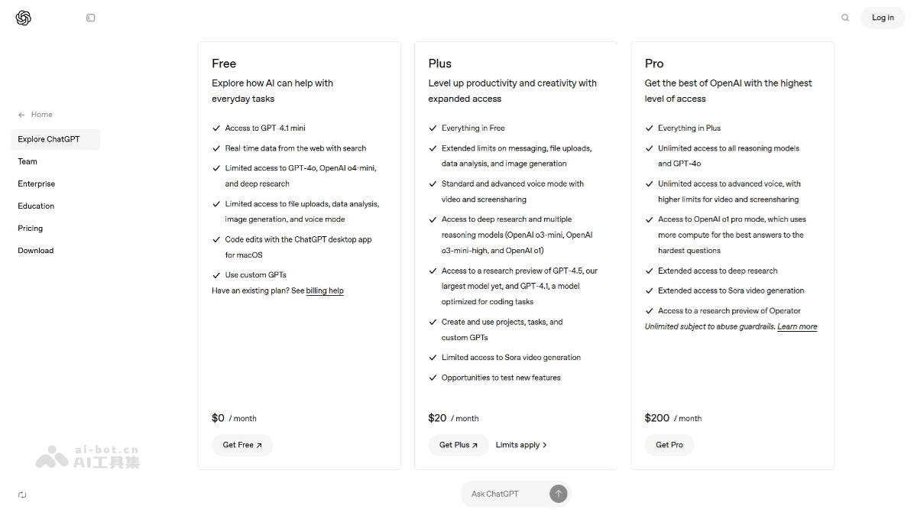Click the Get Plus button

[458, 445]
